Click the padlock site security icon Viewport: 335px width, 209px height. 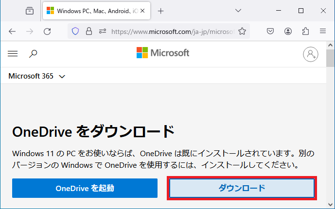[89, 32]
